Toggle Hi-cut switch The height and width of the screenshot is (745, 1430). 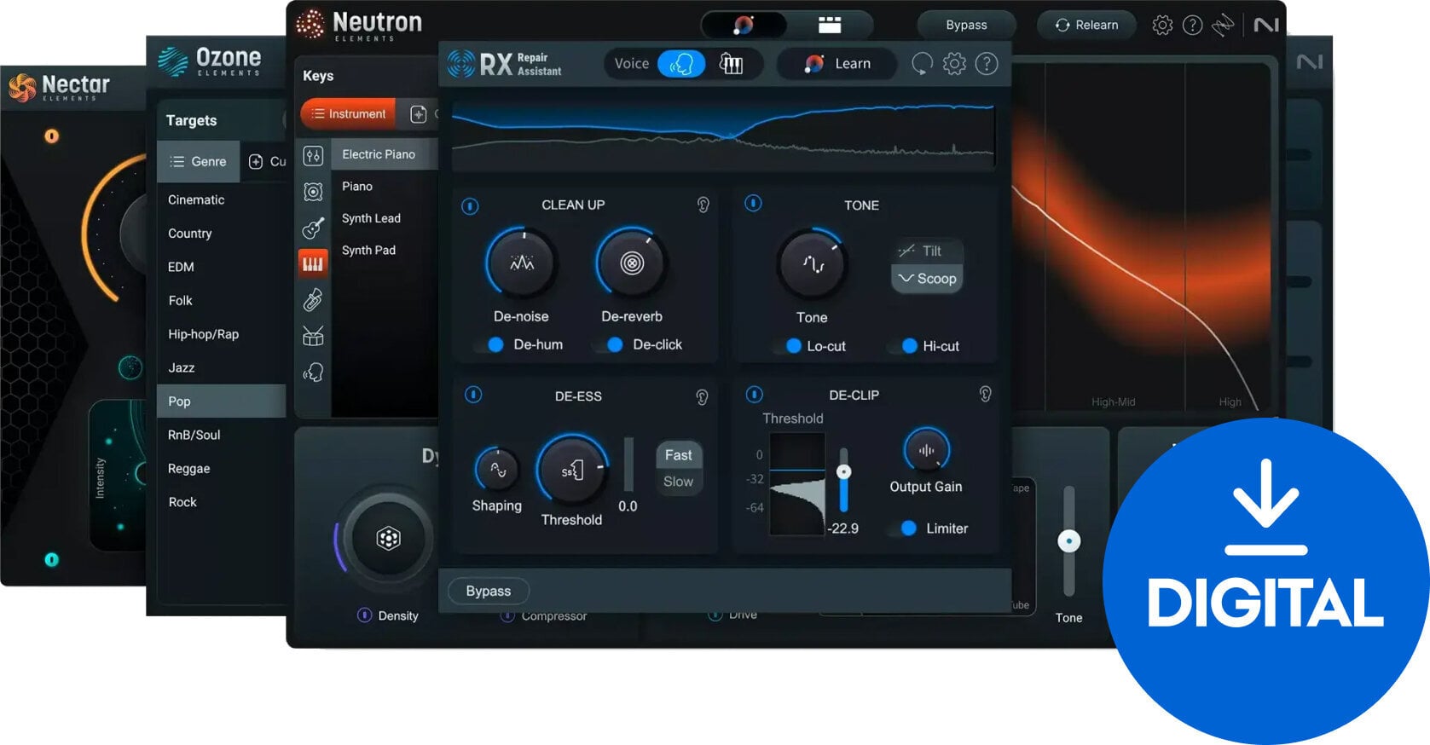click(905, 346)
